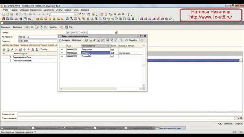This screenshot has height=137, width=244.
Task: Open Отчеты menu
Action: pyautogui.click(x=59, y=10)
